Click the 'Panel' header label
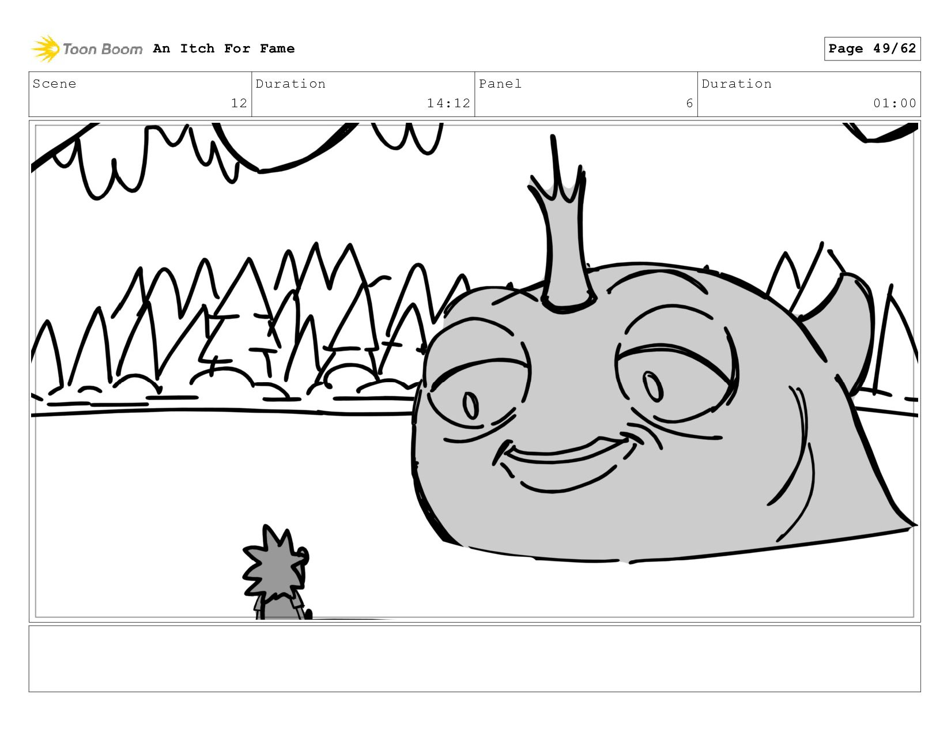Image resolution: width=951 pixels, height=735 pixels. 500,84
